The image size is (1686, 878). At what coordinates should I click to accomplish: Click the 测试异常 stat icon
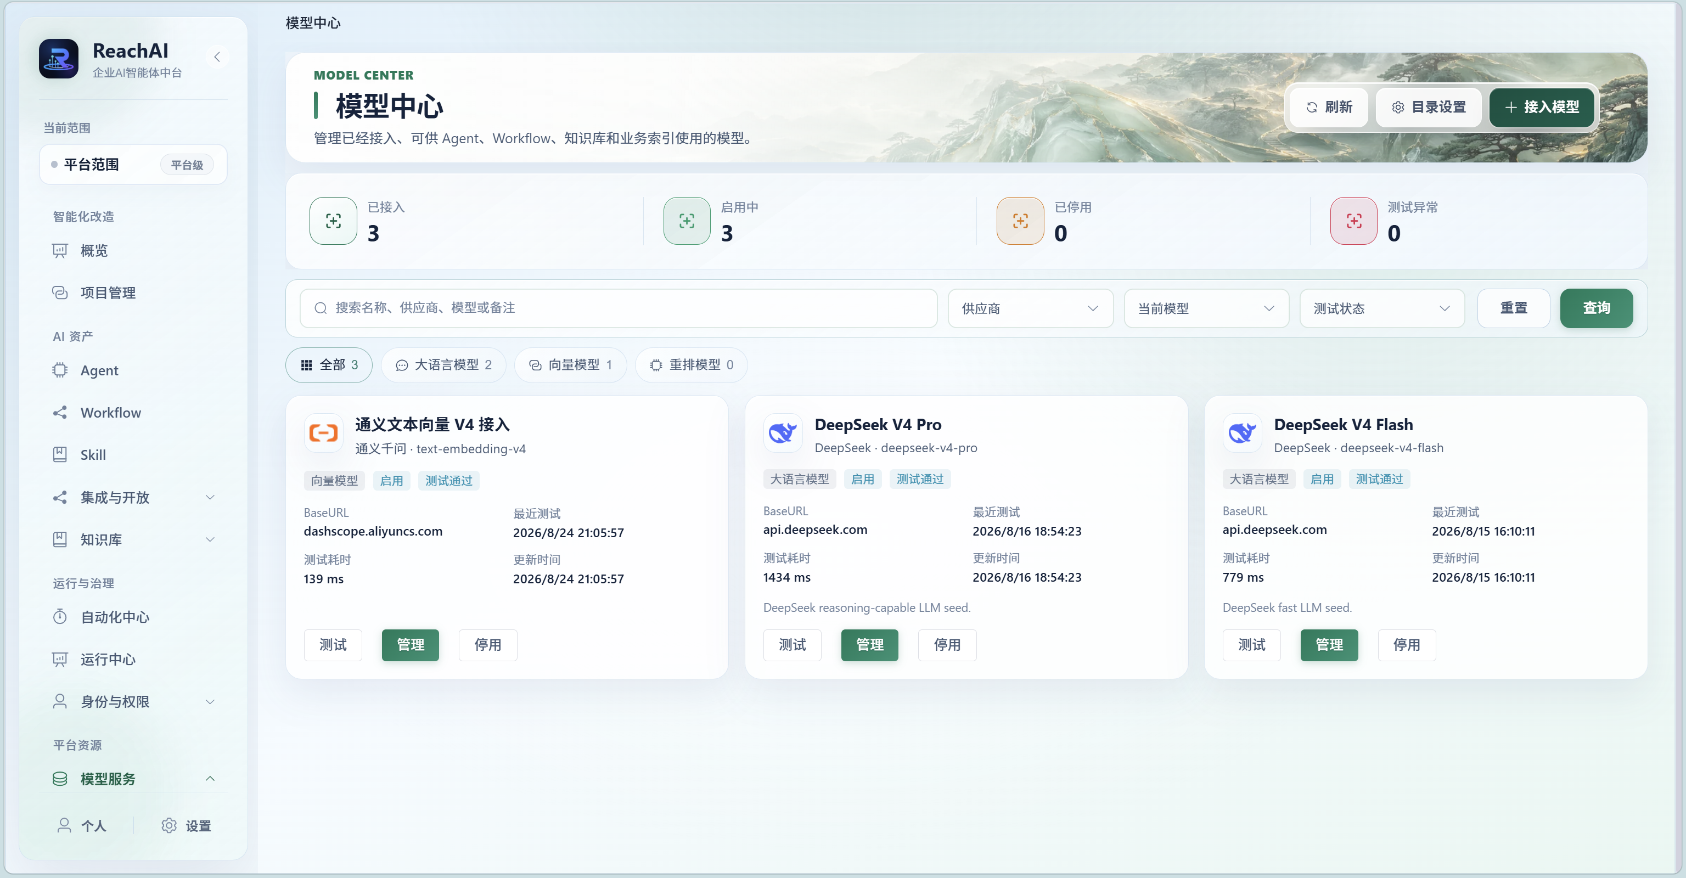click(x=1353, y=221)
